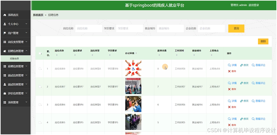
Task: Click the 岗位名称 search field
Action: [89, 29]
